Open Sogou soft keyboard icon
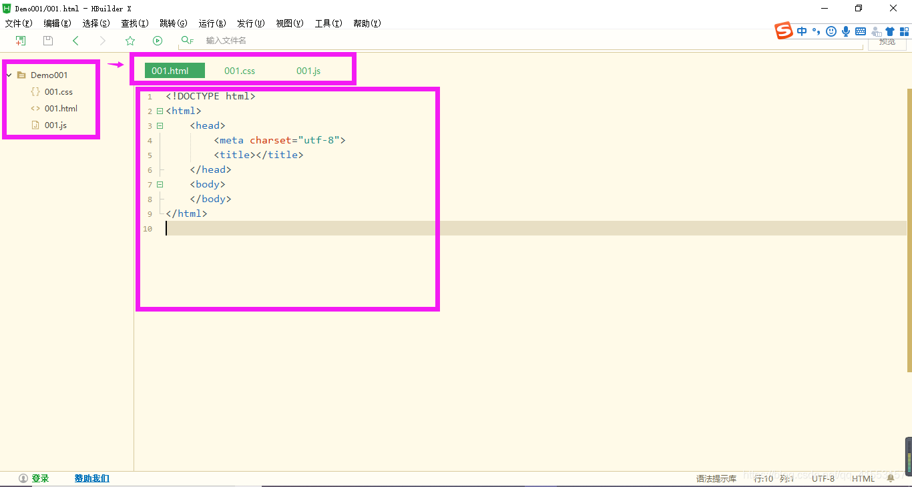Image resolution: width=912 pixels, height=487 pixels. coord(861,31)
